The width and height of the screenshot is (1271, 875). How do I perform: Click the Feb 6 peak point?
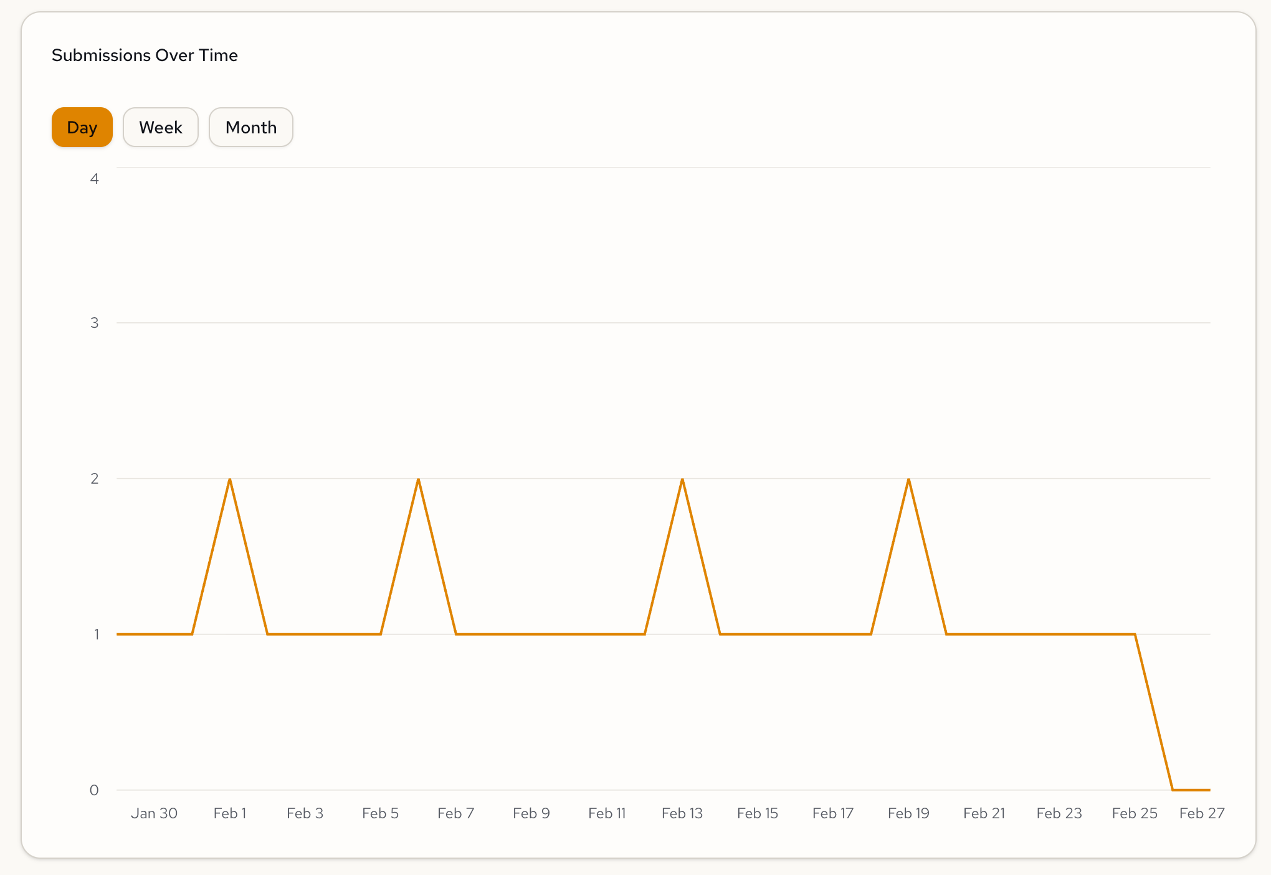[418, 479]
